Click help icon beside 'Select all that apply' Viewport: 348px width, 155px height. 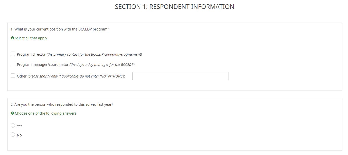(12, 38)
